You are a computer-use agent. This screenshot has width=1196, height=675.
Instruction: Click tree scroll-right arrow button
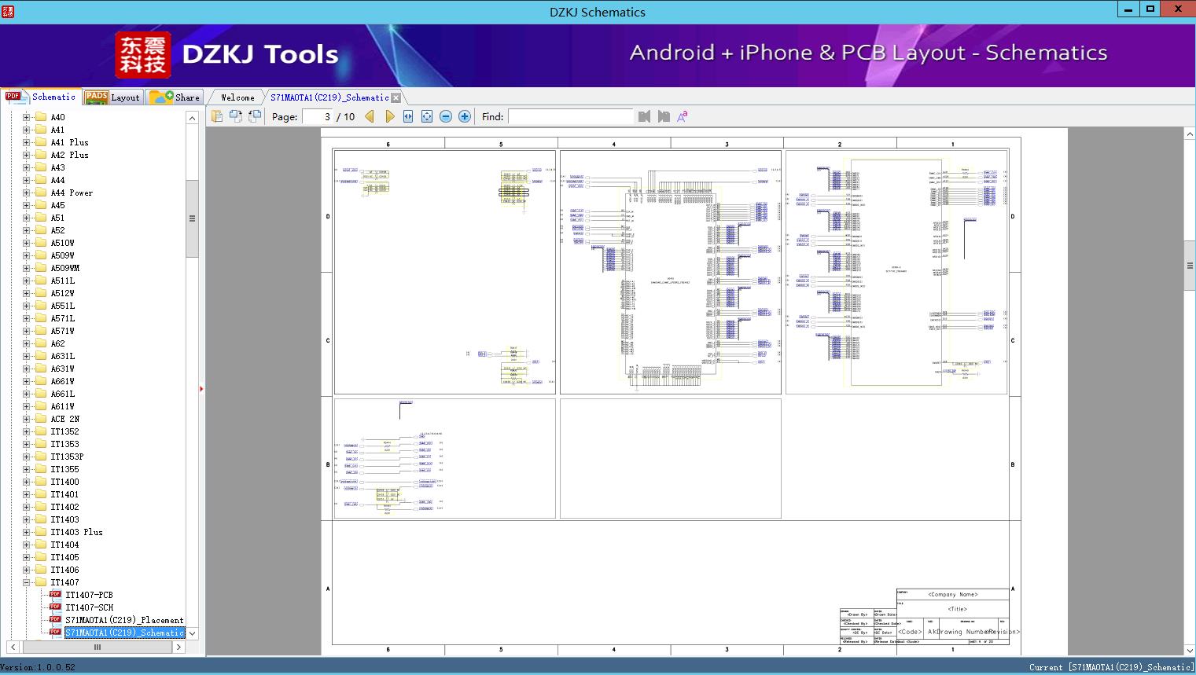(179, 647)
